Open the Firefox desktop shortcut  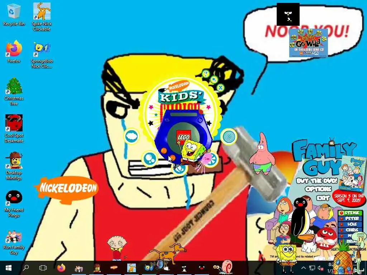14,52
